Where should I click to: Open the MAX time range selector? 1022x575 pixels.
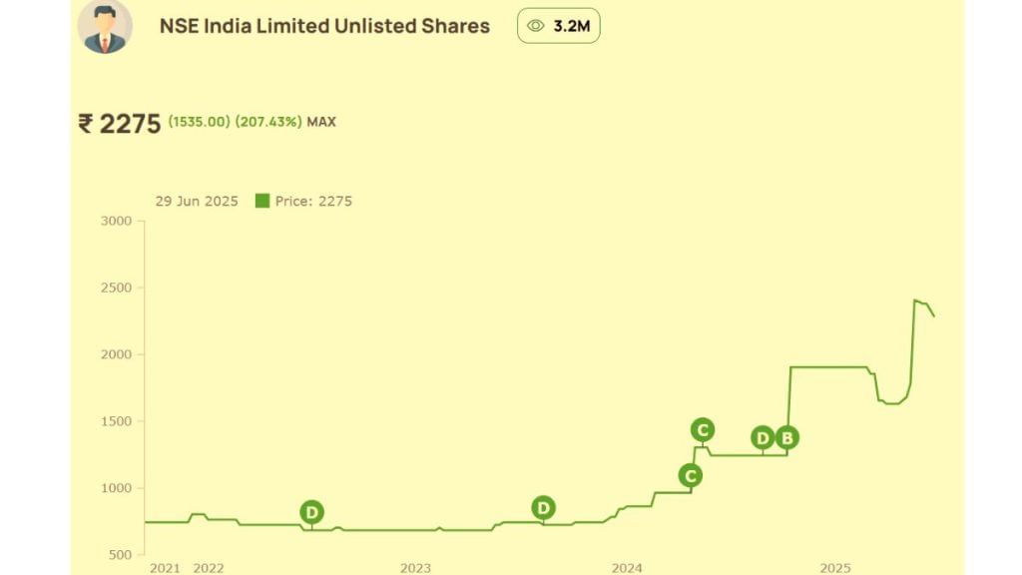pyautogui.click(x=321, y=122)
